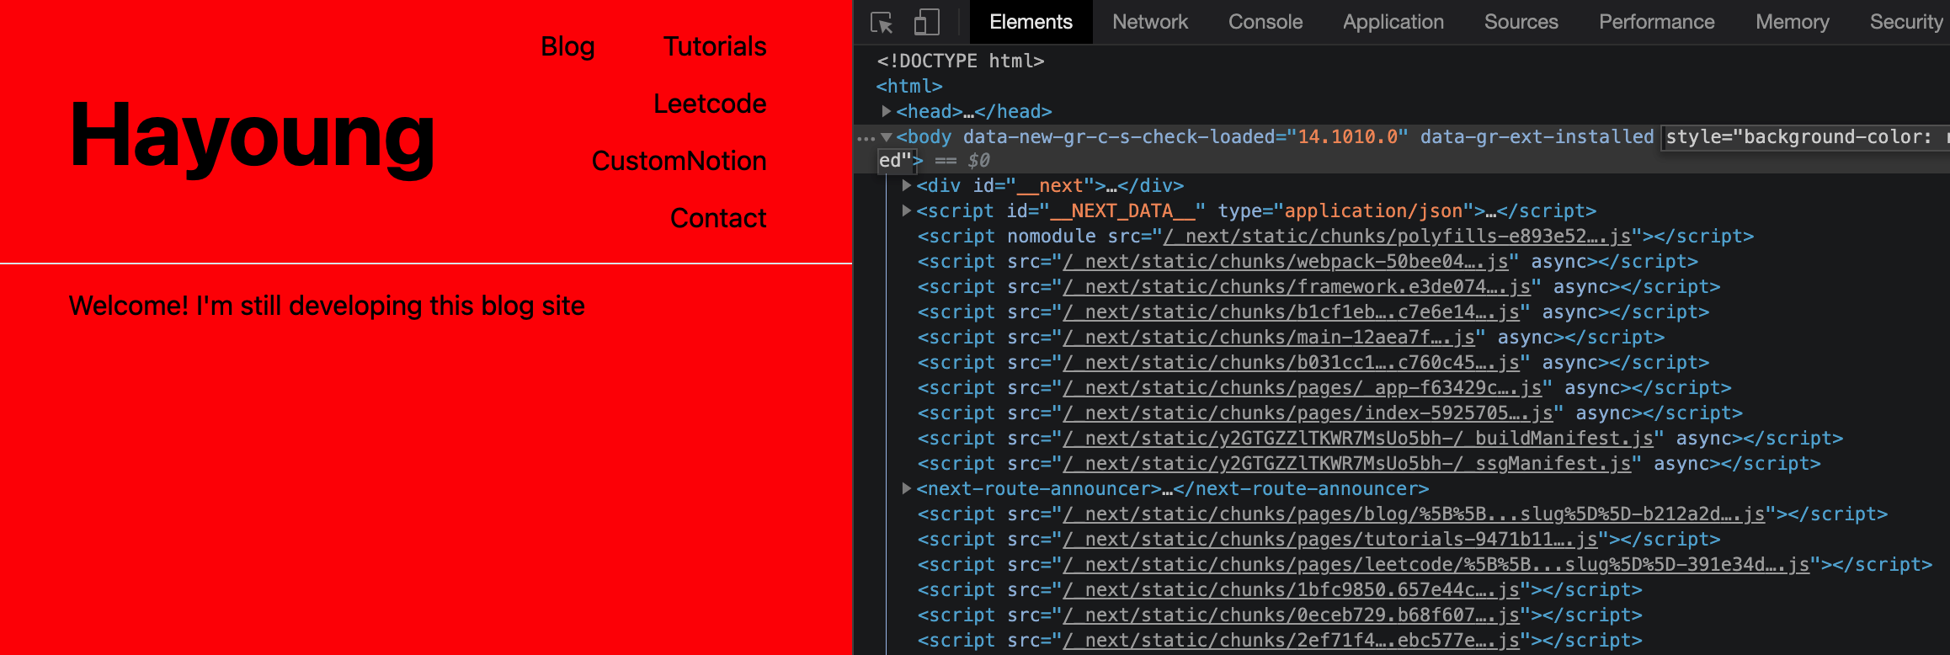
Task: Open the 1bfc9850.657e44c script link
Action: [x=1292, y=590]
